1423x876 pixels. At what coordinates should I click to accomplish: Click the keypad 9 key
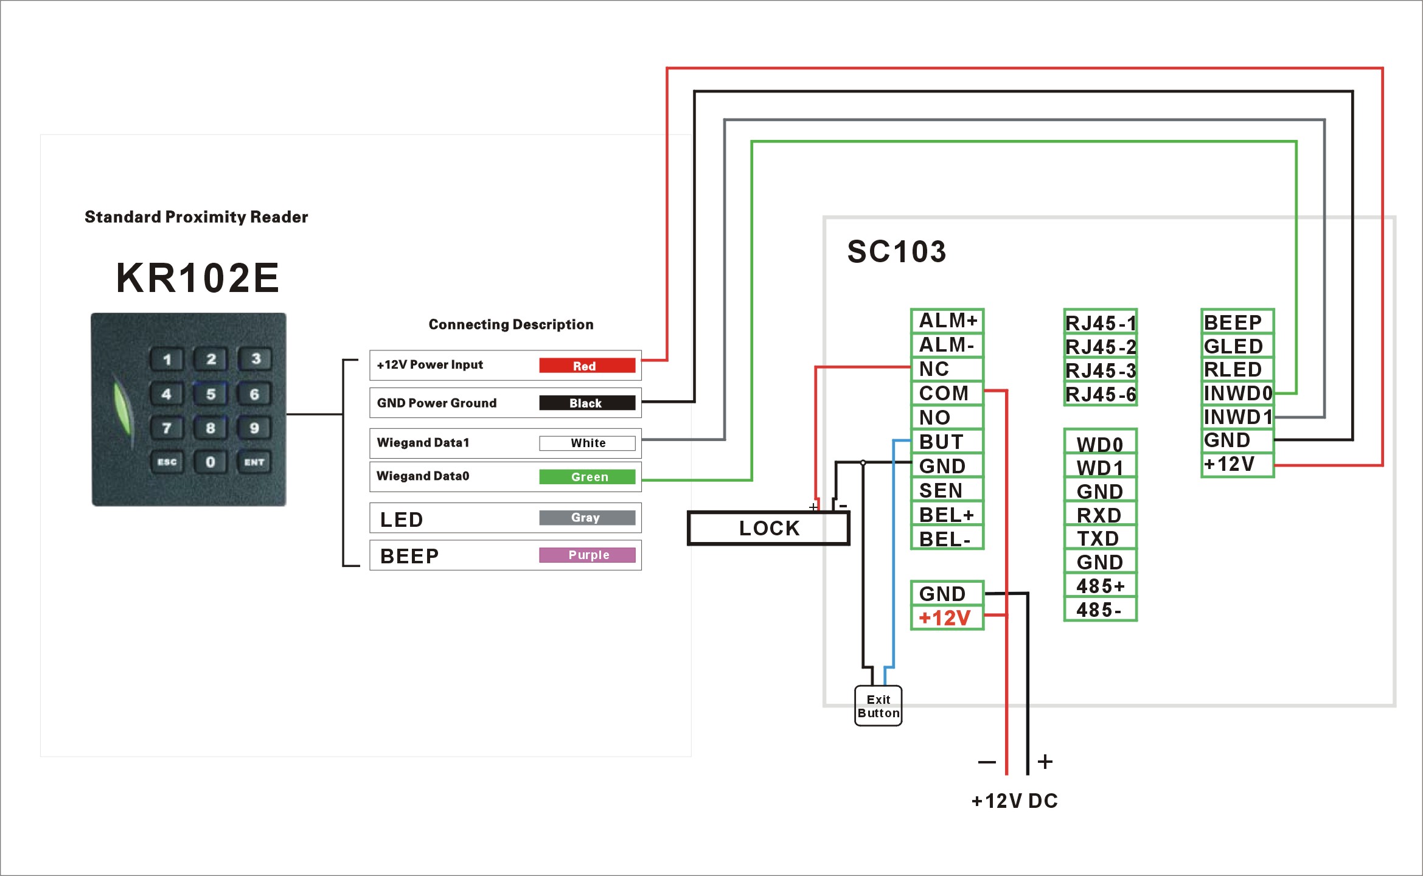coord(254,428)
